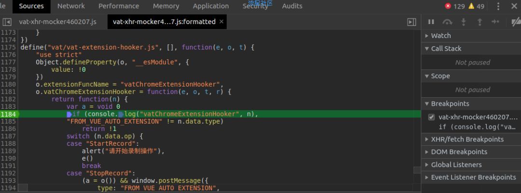Click the "StopRecord" string in the code
Viewport: 521px width, 193px height.
[x=109, y=173]
